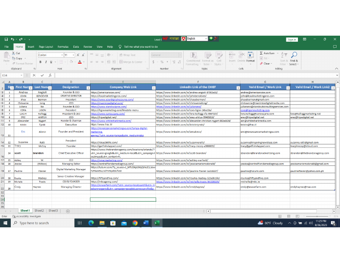The height and width of the screenshot is (263, 340).
Task: Click the zoom slider in status bar
Action: [317, 216]
